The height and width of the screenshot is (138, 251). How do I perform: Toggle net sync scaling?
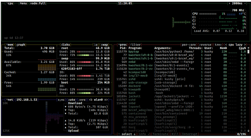tap(61, 100)
